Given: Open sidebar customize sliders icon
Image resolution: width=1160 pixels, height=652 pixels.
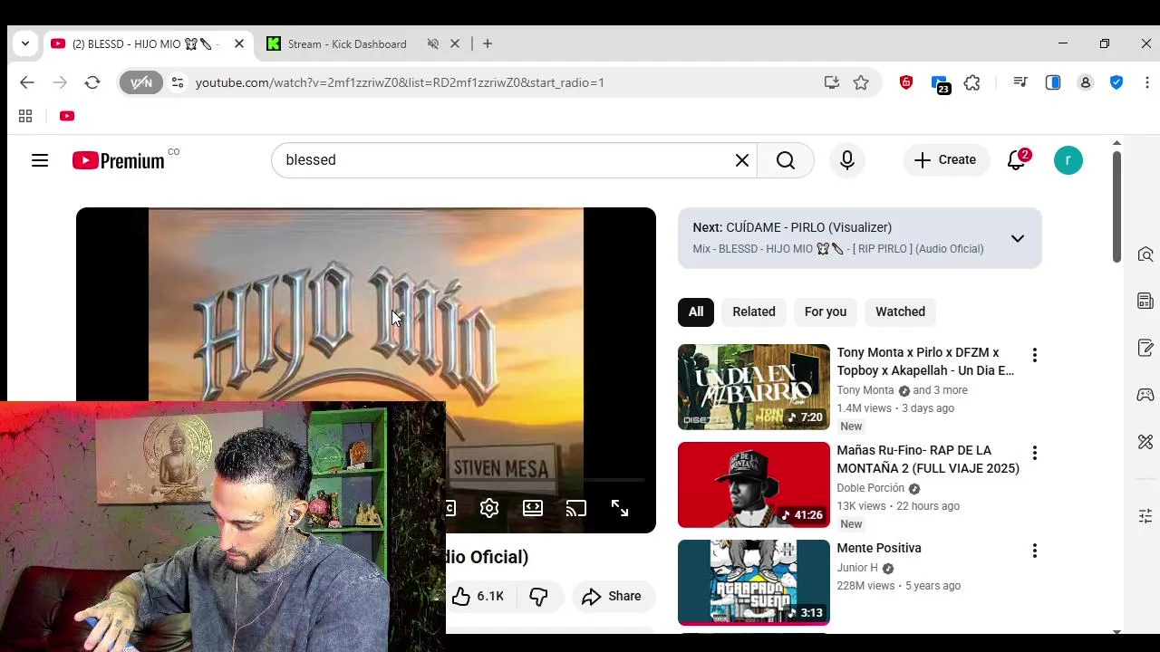Looking at the screenshot, I should pyautogui.click(x=1145, y=515).
